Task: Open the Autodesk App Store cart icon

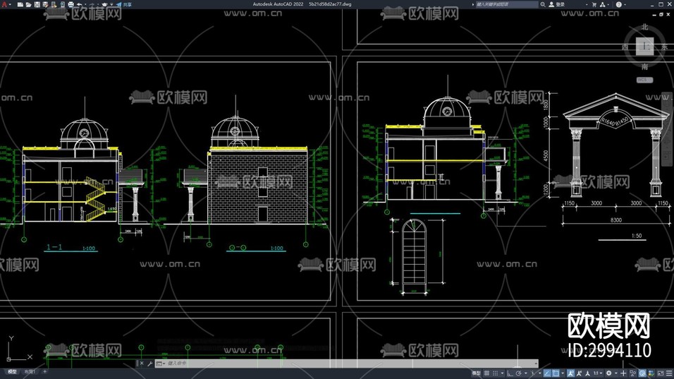Action: coord(594,4)
